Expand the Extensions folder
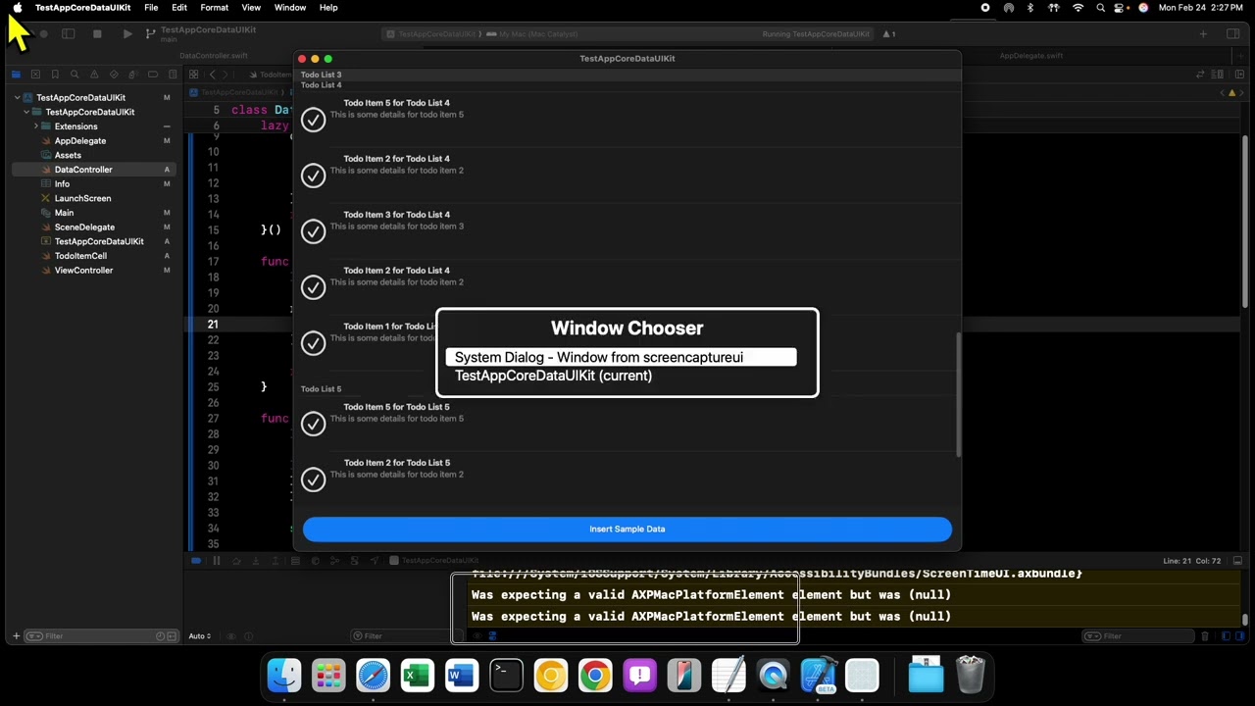Viewport: 1255px width, 706px height. (36, 126)
